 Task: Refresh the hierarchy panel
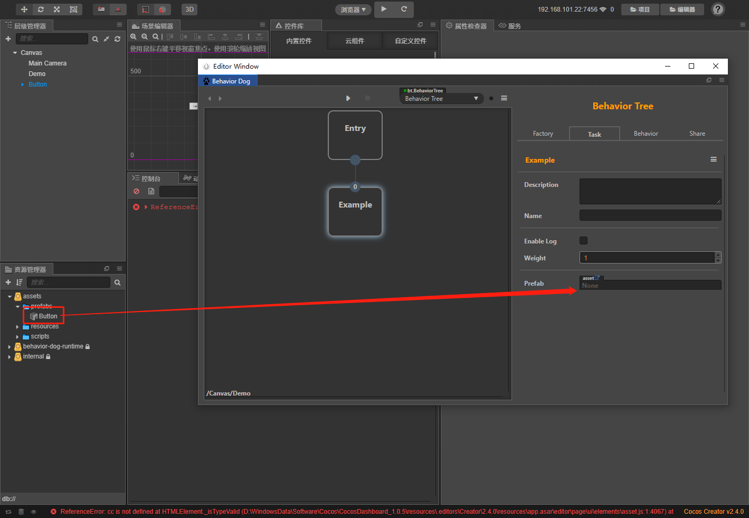tap(117, 39)
